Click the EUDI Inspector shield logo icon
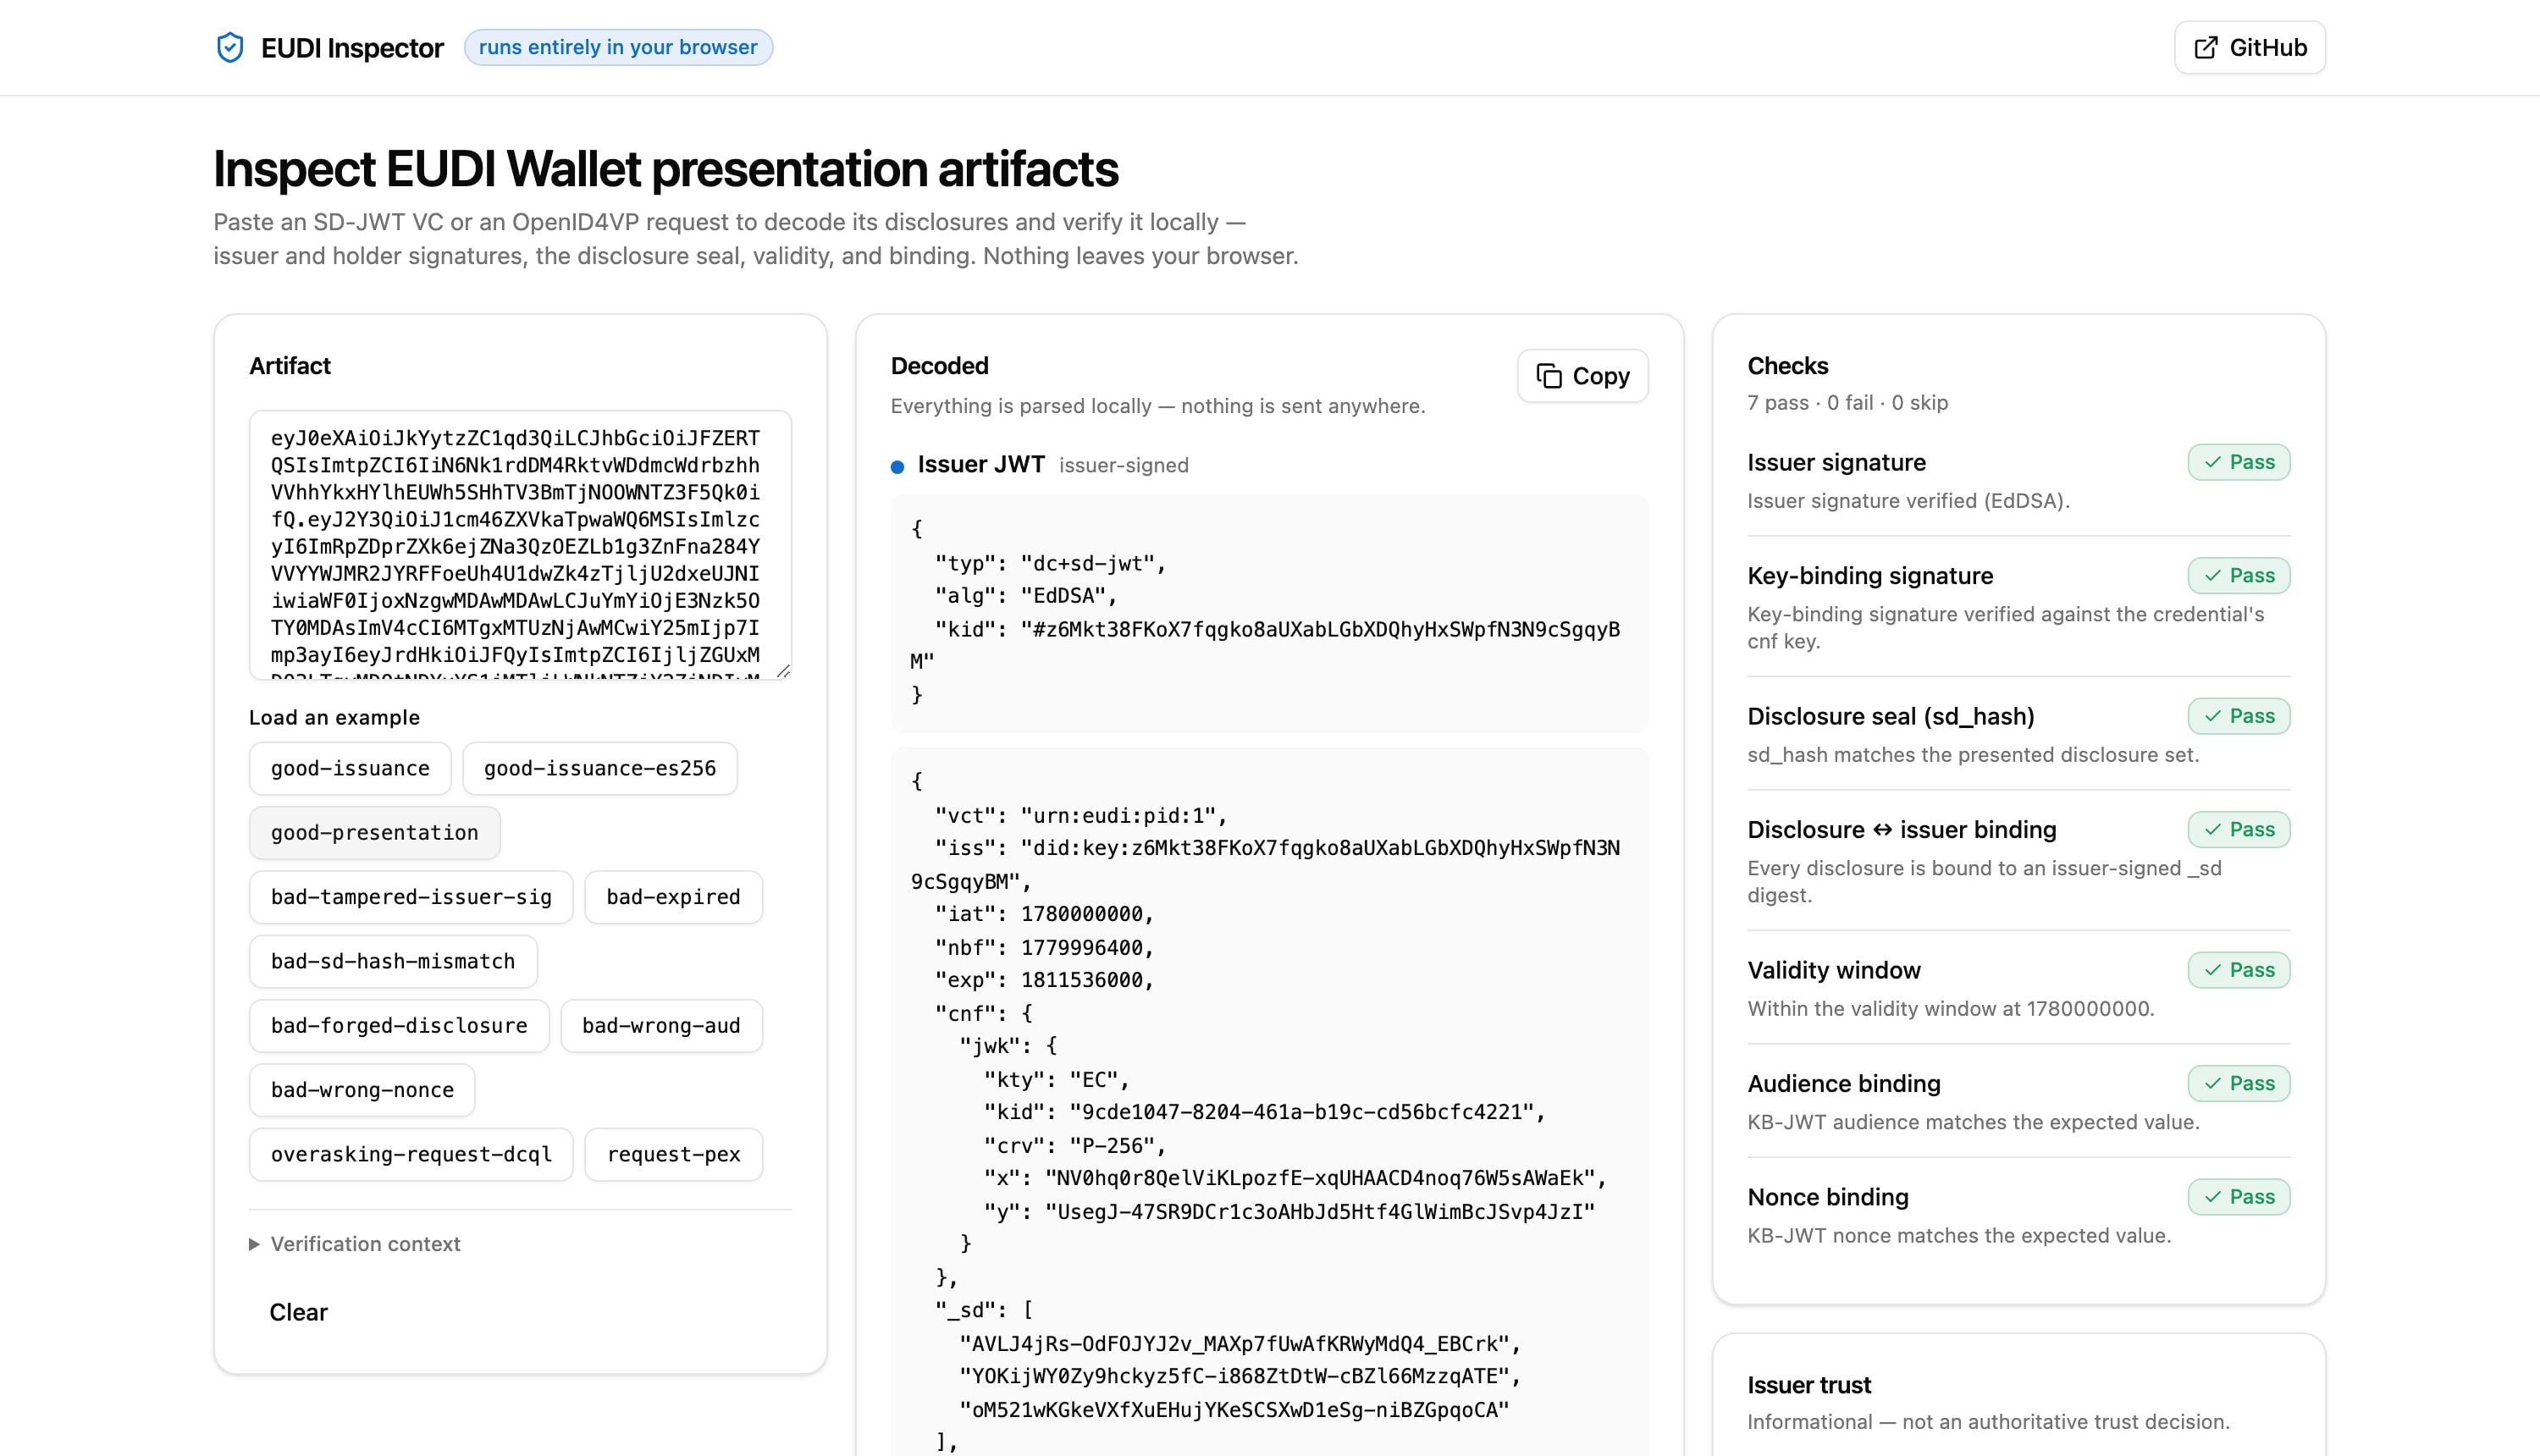The width and height of the screenshot is (2540, 1456). [230, 48]
